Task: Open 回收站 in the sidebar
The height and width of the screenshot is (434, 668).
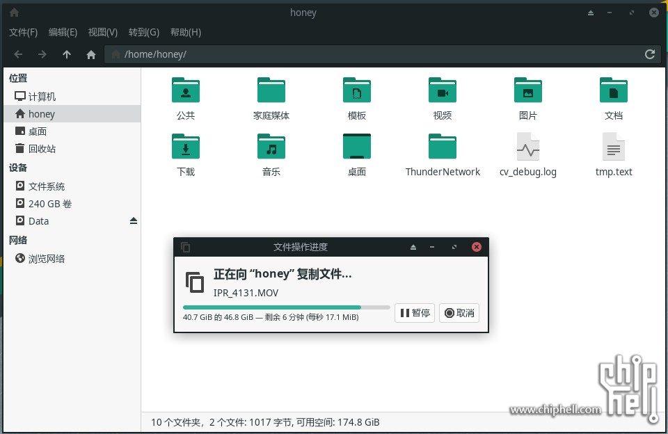Action: click(x=72, y=149)
